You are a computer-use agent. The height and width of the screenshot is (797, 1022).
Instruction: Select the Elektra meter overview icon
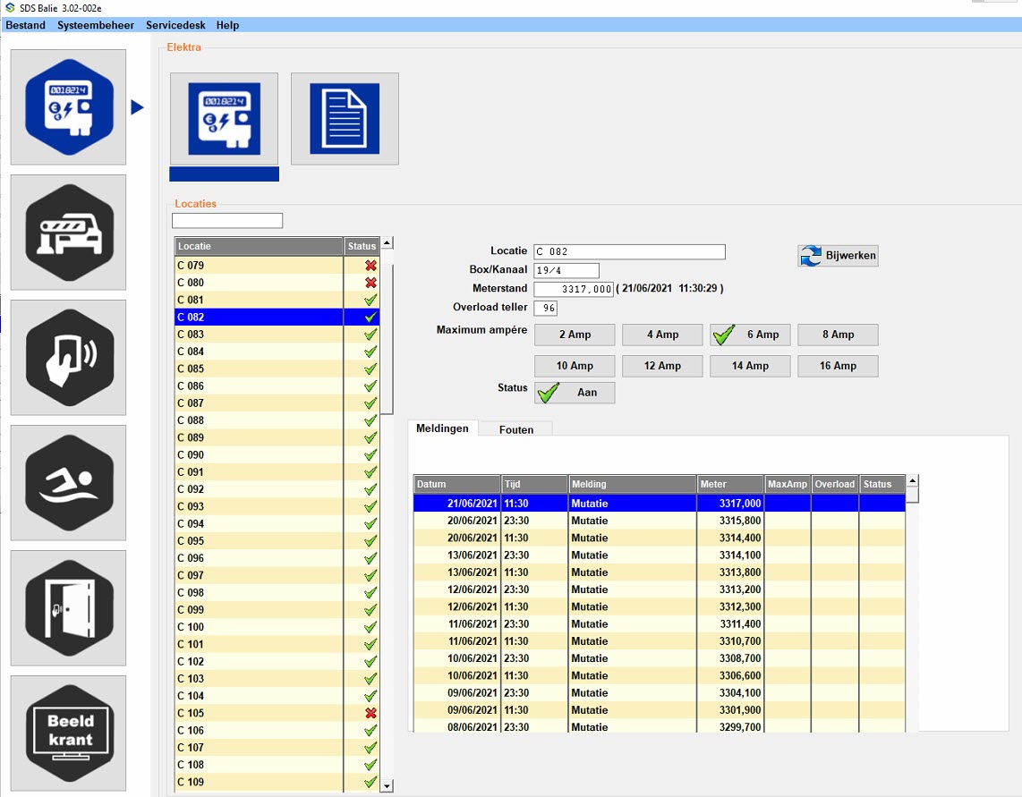coord(225,119)
